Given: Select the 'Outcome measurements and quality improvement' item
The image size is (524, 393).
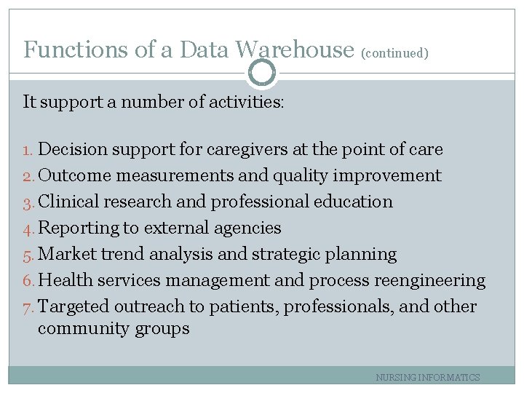Looking at the screenshot, I should (239, 175).
